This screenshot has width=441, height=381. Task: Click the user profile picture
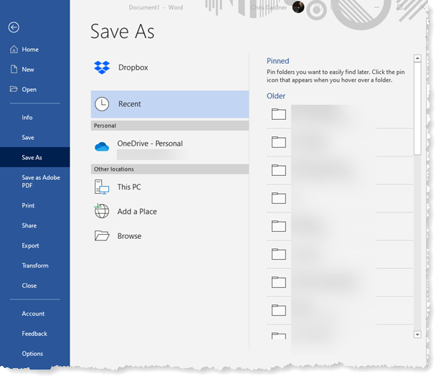click(x=298, y=7)
